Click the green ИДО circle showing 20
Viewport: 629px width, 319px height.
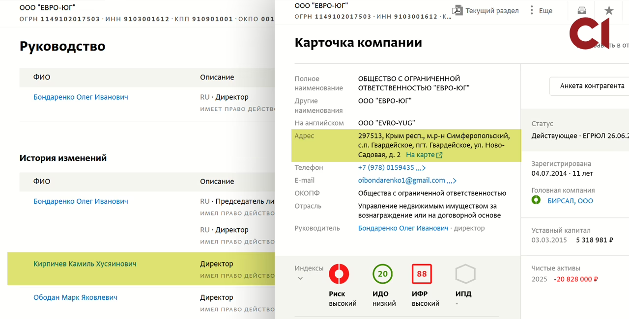(382, 274)
